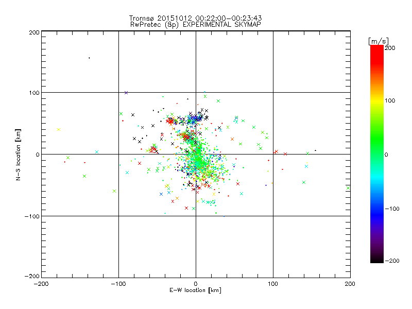Screen dimensions: 412x309
Task: Click the purple X marker at 100 km north
Action: (126, 93)
